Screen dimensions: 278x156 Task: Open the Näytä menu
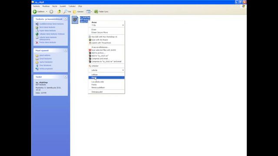[x=55, y=6]
